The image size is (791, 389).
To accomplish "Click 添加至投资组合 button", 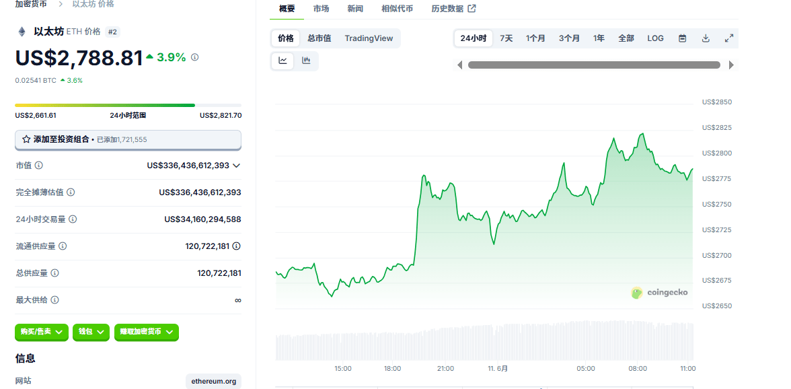I will coord(128,140).
